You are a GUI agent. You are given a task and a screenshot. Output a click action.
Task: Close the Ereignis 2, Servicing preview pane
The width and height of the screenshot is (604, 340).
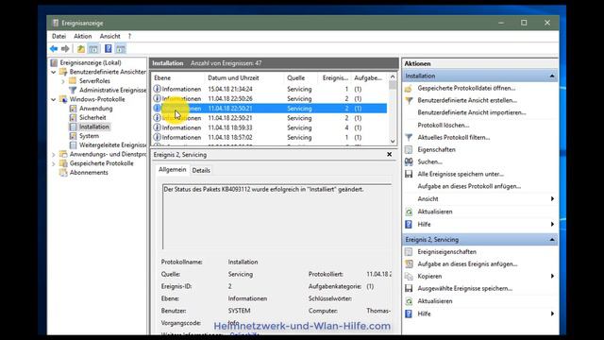(390, 154)
